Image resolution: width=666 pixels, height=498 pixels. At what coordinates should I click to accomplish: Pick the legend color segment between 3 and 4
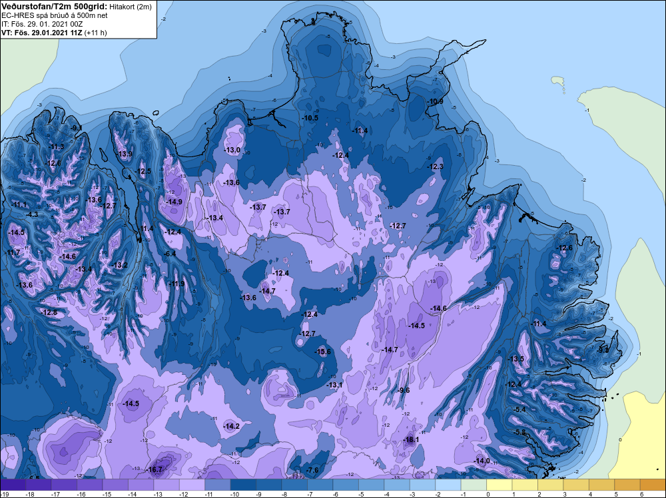pyautogui.click(x=576, y=485)
